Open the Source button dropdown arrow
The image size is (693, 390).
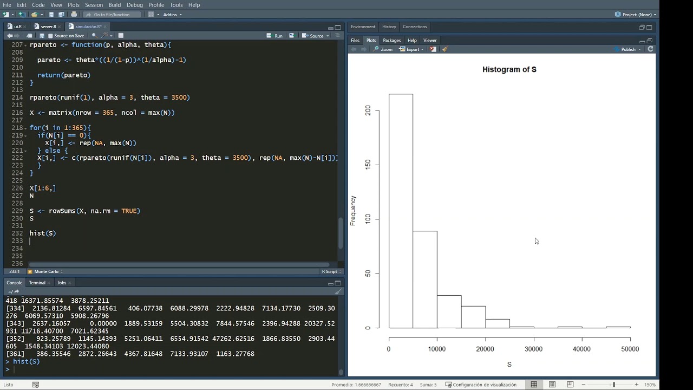pos(328,36)
